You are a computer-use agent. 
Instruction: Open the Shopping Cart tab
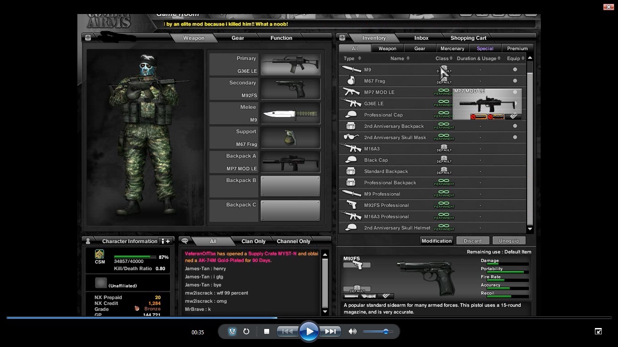click(x=468, y=38)
